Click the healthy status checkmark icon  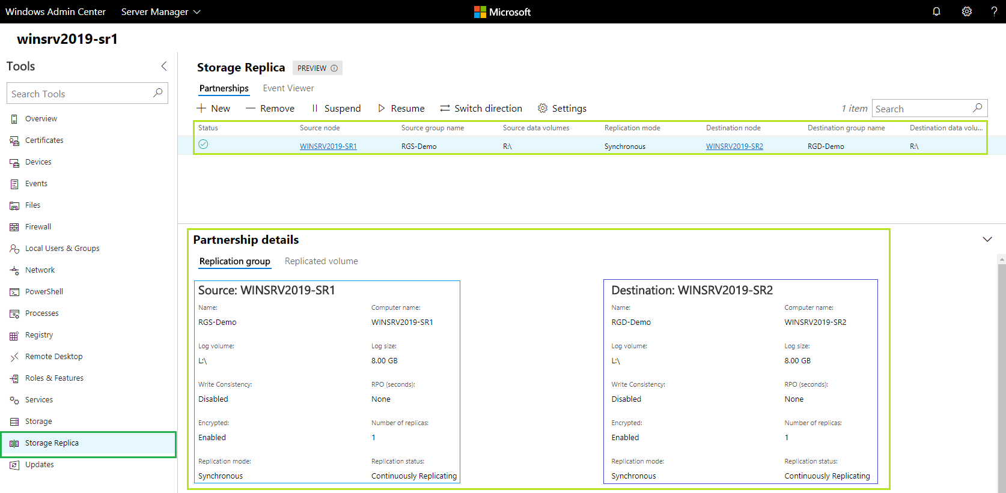[x=203, y=144]
